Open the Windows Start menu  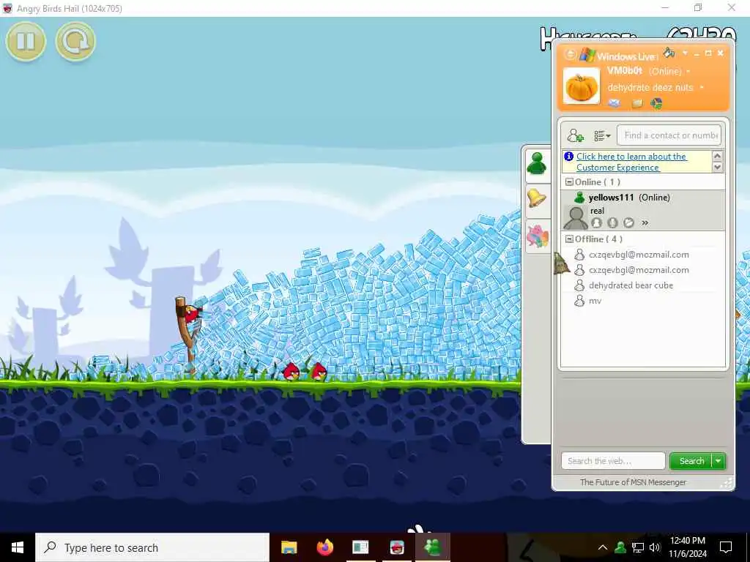[18, 547]
